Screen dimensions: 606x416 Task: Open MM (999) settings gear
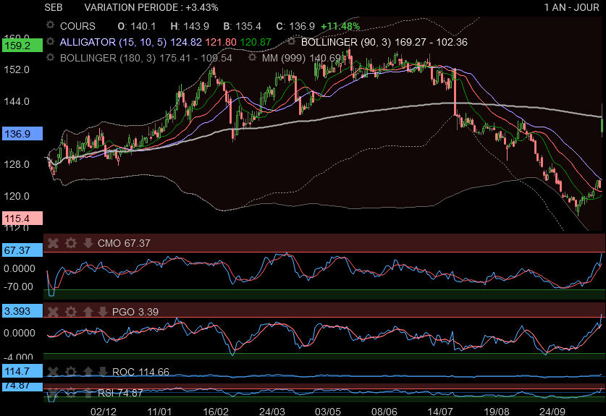(253, 57)
